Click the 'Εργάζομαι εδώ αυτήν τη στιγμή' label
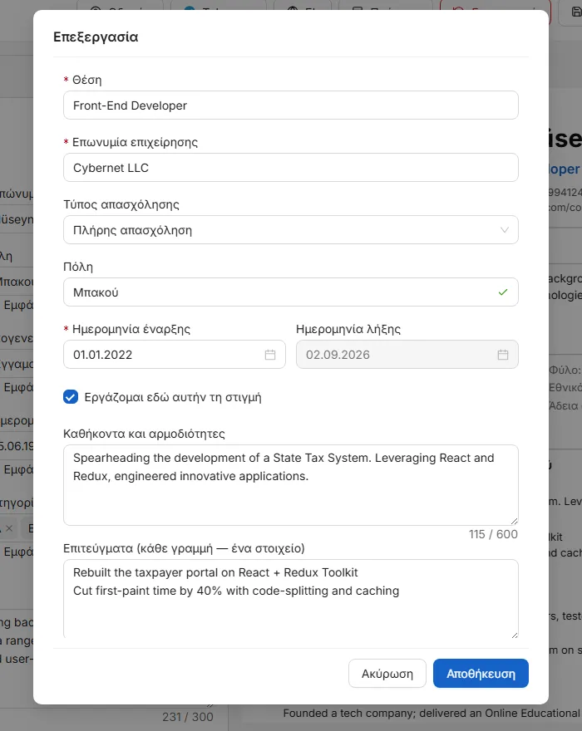582x731 pixels. [x=173, y=397]
